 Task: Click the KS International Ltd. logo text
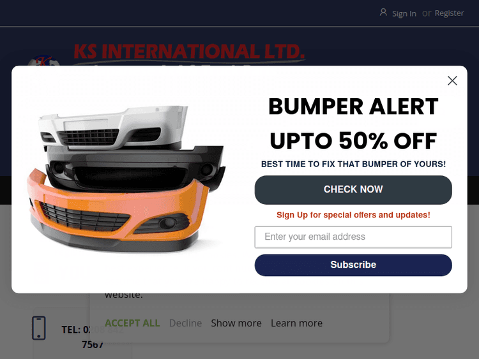189,51
